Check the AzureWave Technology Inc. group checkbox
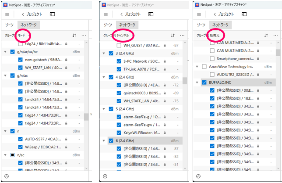The image size is (282, 183). pos(204,66)
